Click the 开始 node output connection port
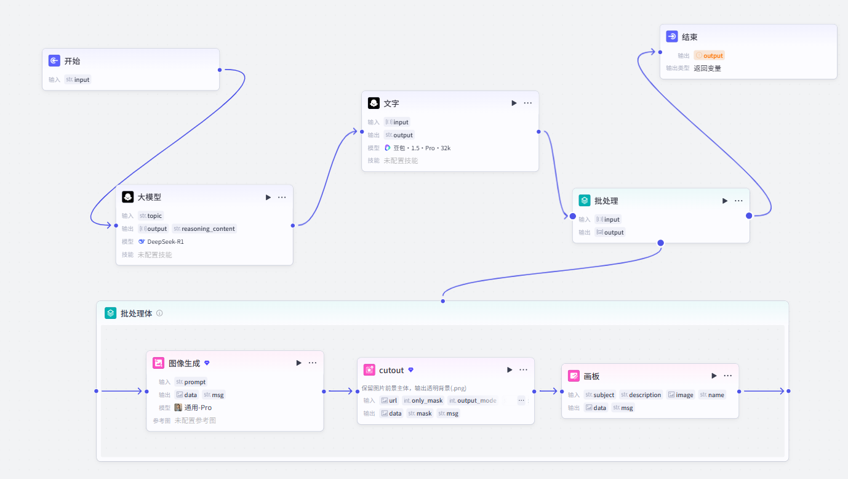 (x=220, y=70)
